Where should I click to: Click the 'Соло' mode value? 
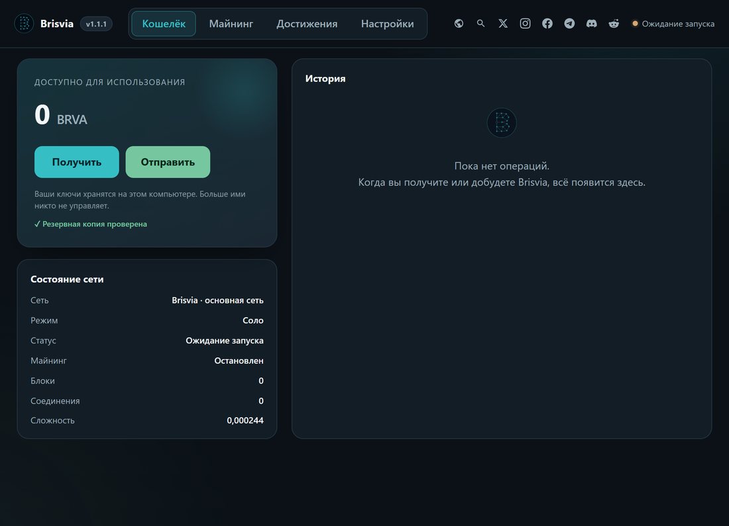(x=253, y=320)
